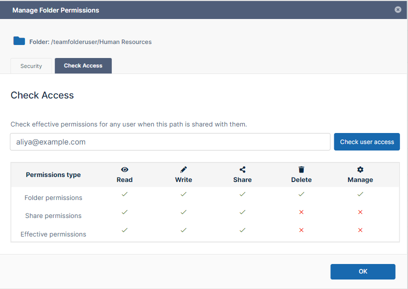Click the user email input field
The height and width of the screenshot is (289, 408).
[x=170, y=142]
